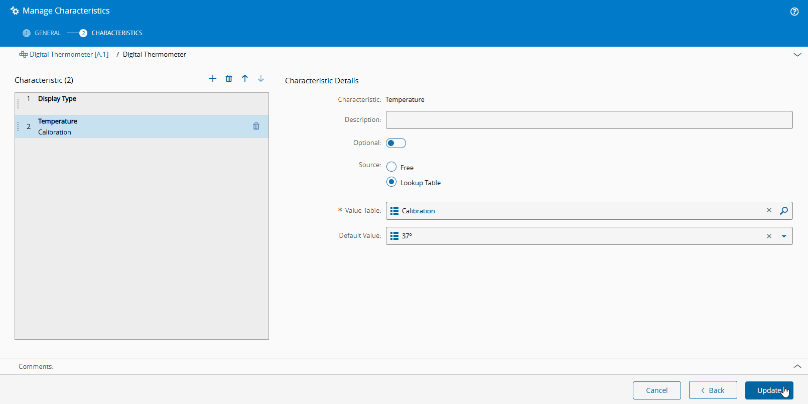
Task: Clear the Calibration value table entry
Action: coord(769,210)
